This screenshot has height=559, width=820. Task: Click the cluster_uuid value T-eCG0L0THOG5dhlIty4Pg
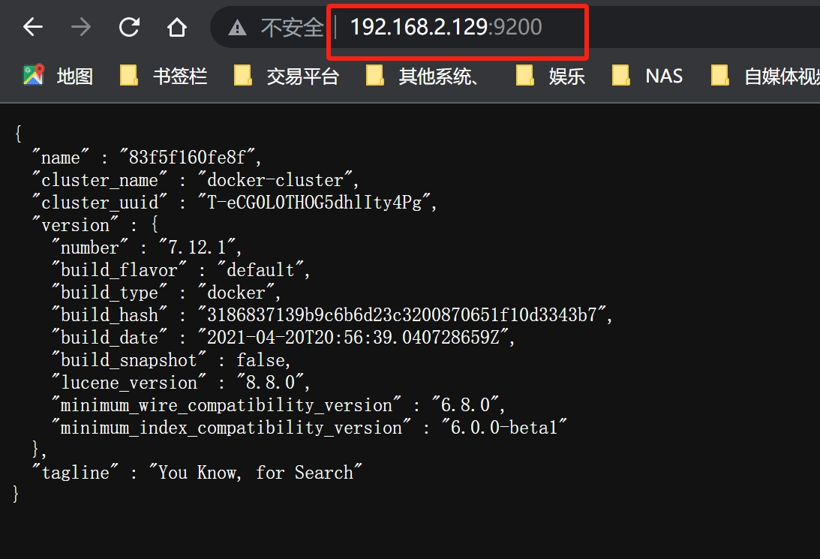[x=314, y=203]
